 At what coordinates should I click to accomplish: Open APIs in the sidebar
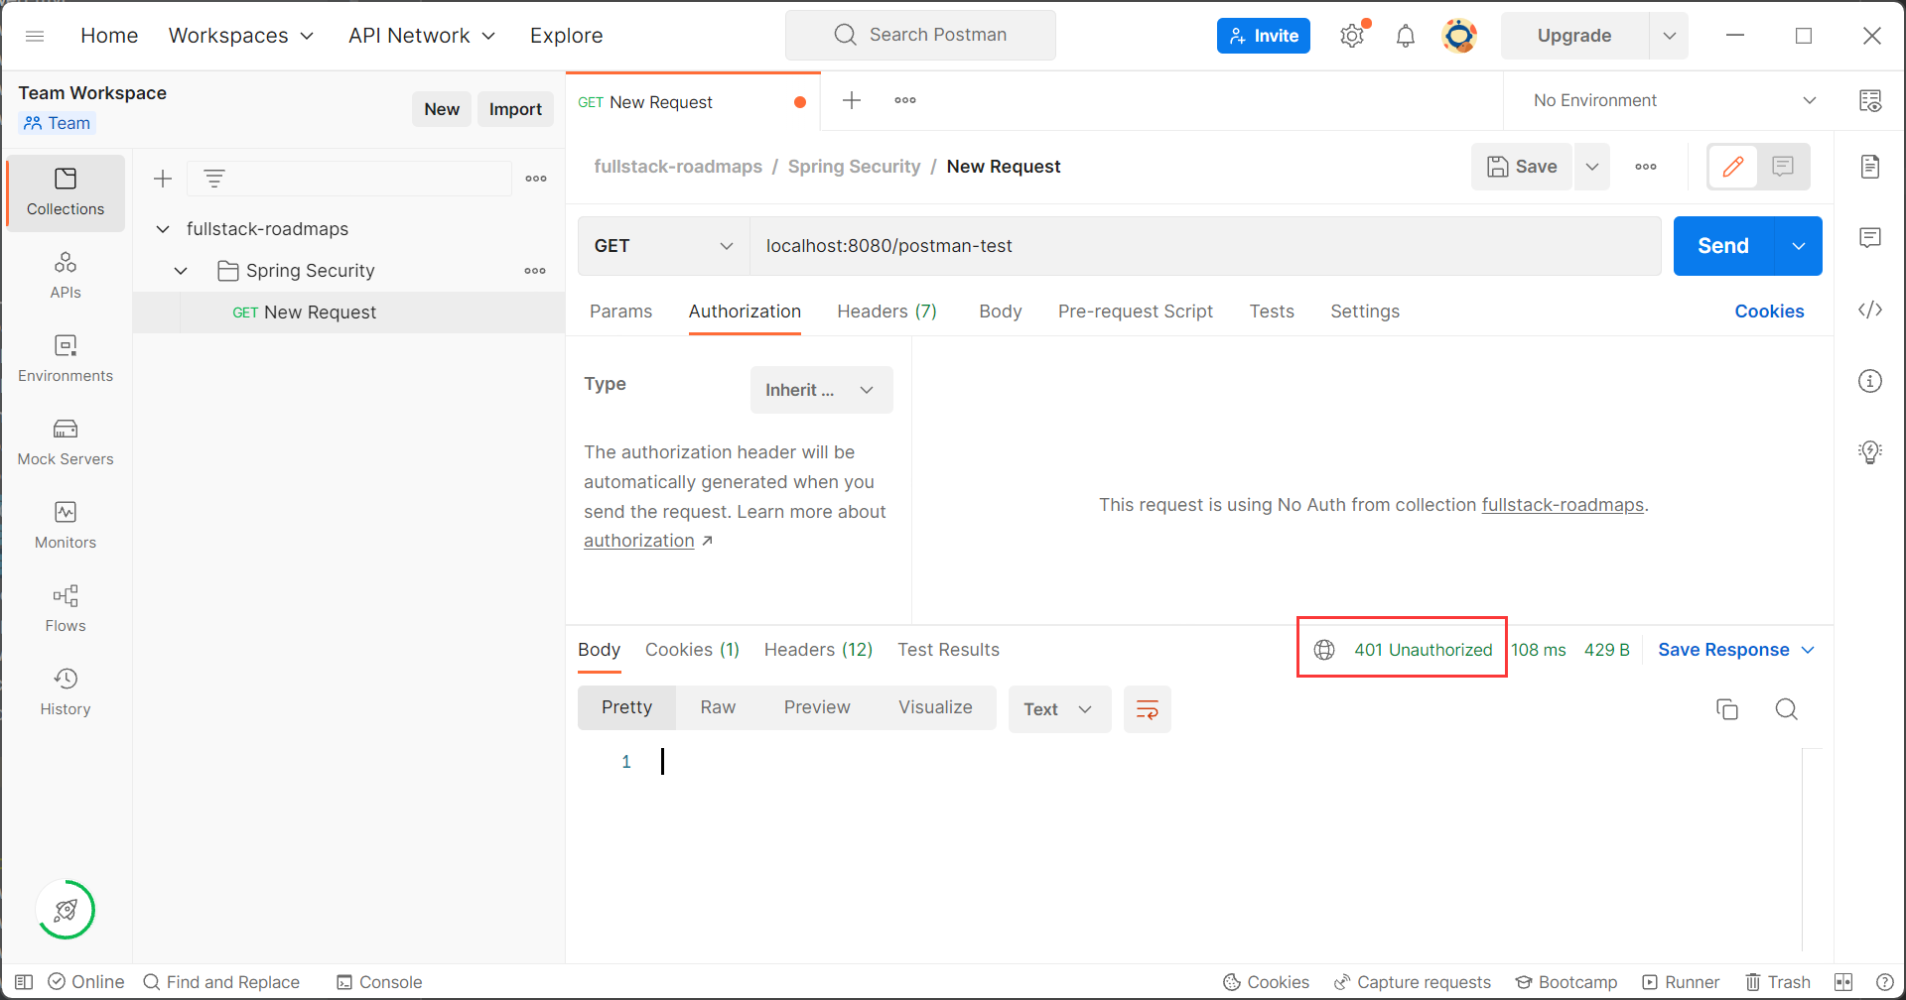tap(66, 275)
